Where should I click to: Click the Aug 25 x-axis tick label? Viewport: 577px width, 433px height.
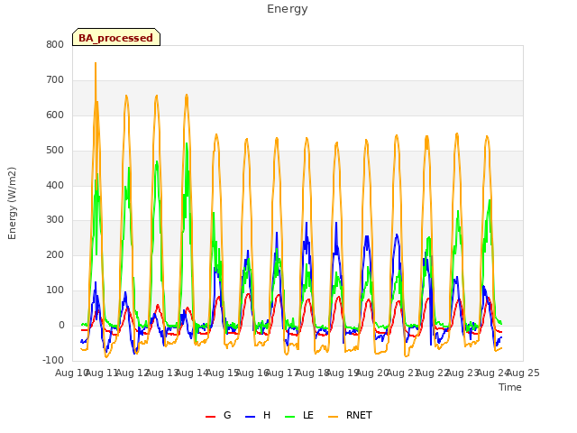[523, 373]
